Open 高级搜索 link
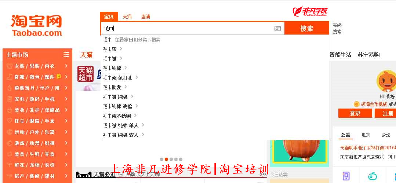This screenshot has height=183, width=396. click(337, 29)
